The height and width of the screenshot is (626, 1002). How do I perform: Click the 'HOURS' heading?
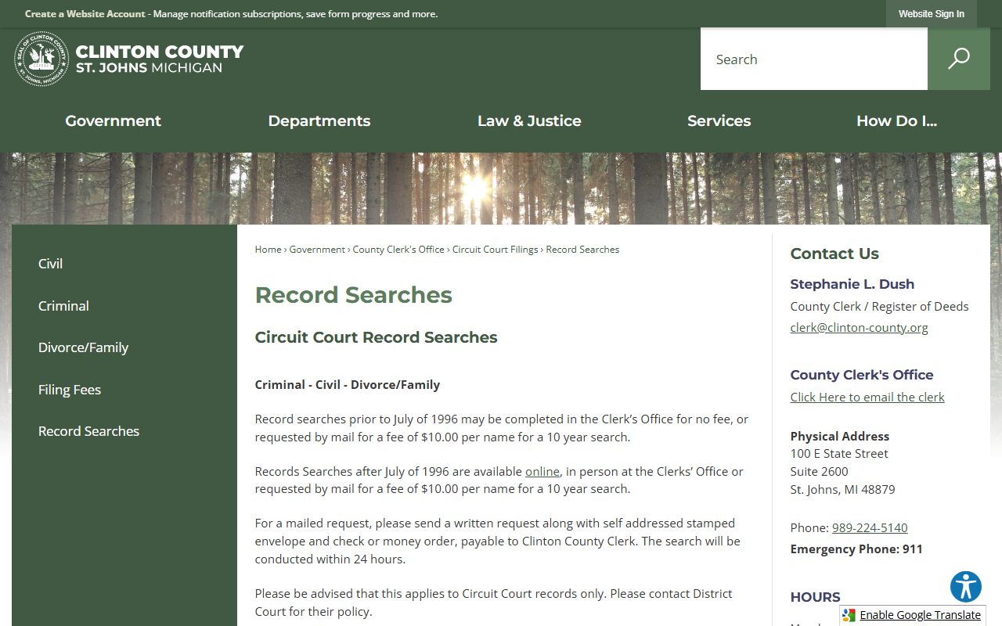[x=815, y=597]
